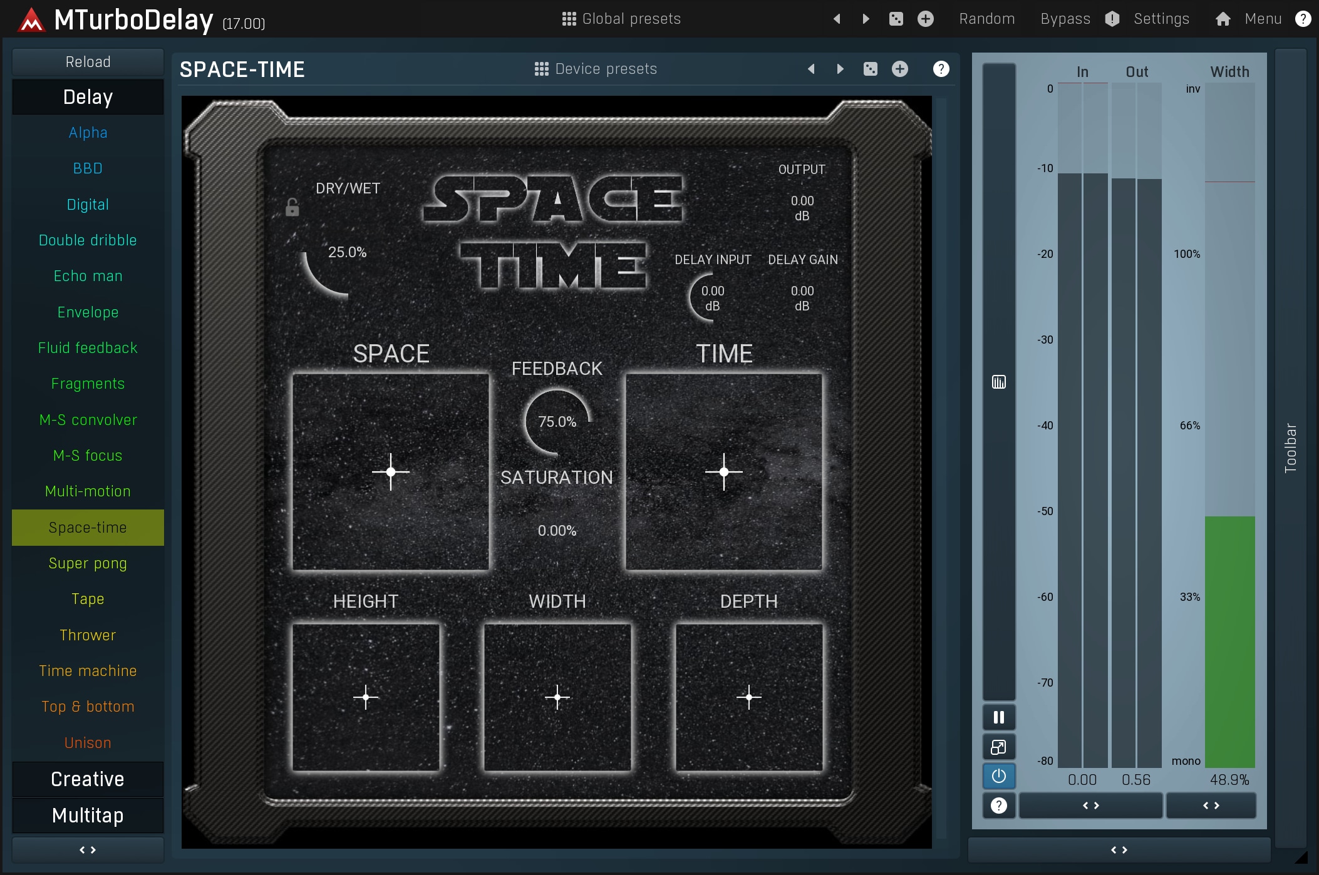This screenshot has height=875, width=1319.
Task: Click the meter settings icon on the vertical bar
Action: click(999, 382)
